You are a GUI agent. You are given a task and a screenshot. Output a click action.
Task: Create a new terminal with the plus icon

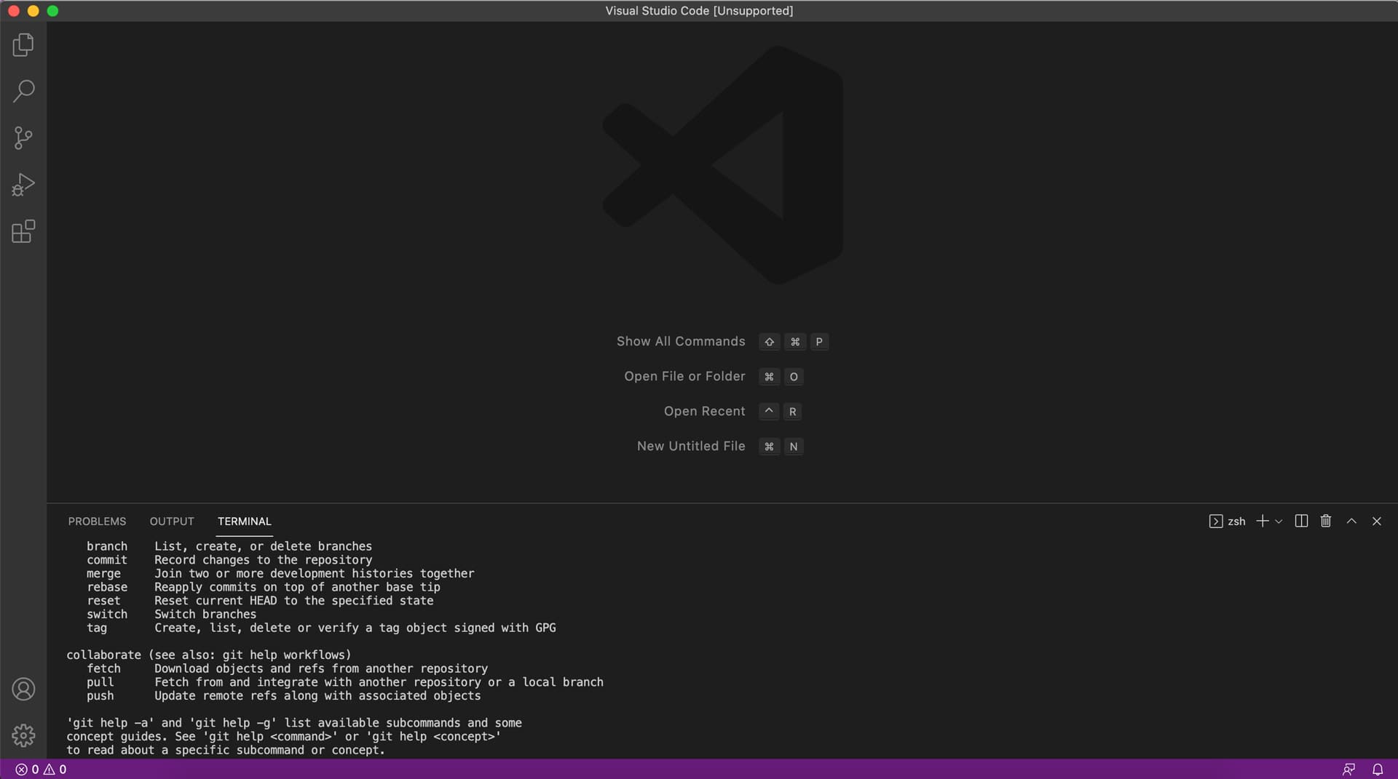pos(1262,521)
